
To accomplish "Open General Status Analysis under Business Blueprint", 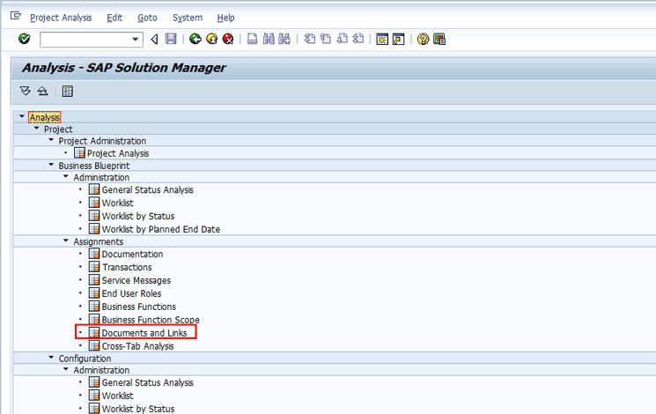I will [x=147, y=189].
